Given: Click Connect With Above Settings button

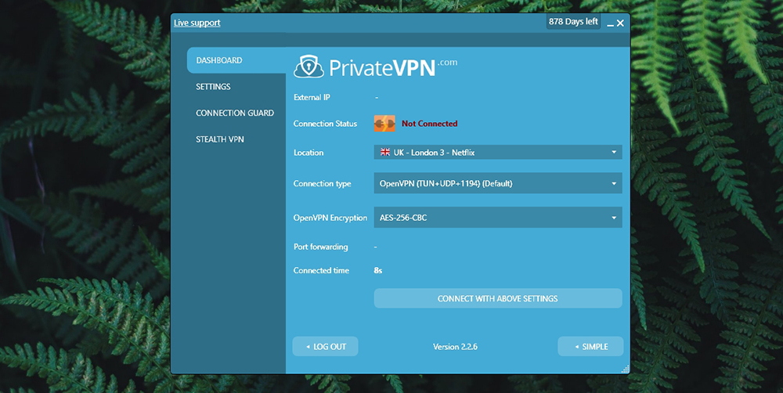Looking at the screenshot, I should point(498,298).
